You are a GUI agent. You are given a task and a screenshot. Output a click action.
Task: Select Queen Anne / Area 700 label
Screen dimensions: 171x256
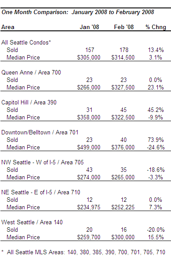click(31, 73)
